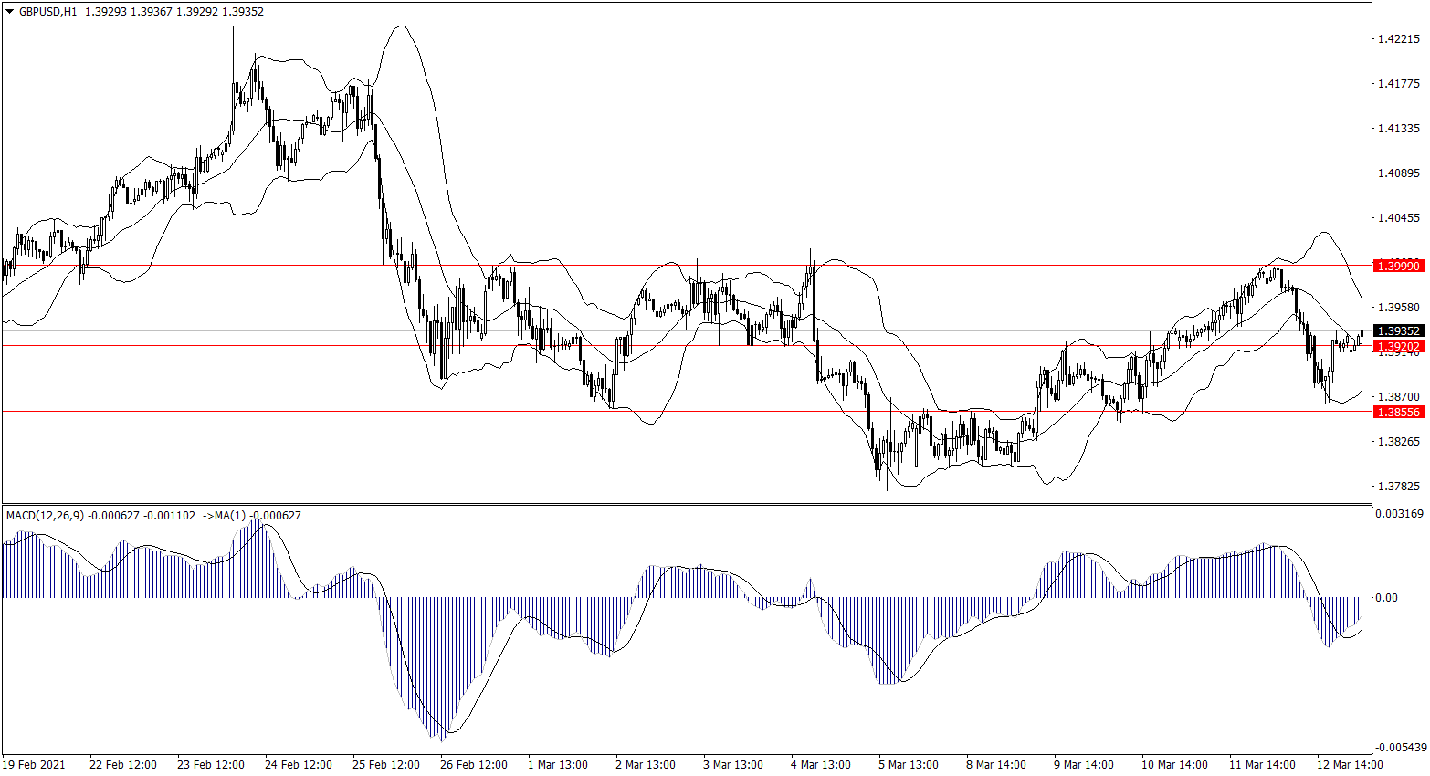Click the 25 Feb 12:00 time axis label
Viewport: 1430px width, 776px height.
coord(385,765)
